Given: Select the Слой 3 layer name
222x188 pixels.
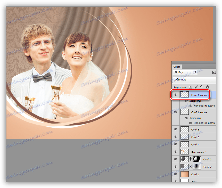Looking at the screenshot, I should coord(207,160).
